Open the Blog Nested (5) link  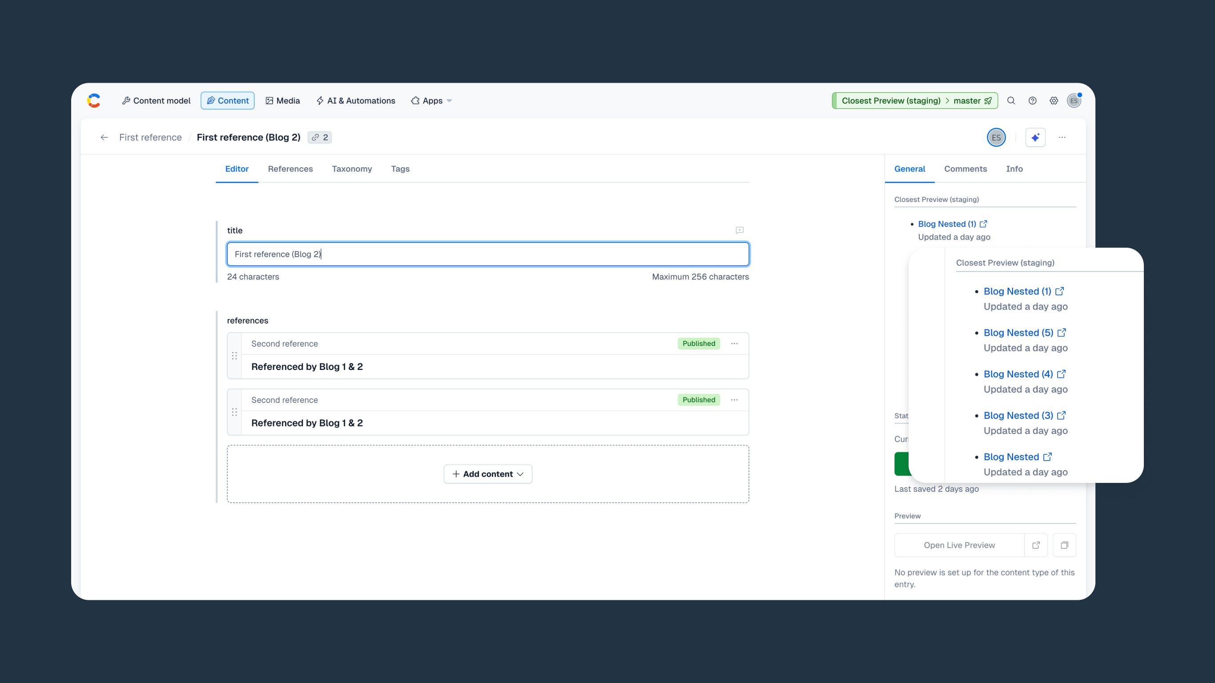click(x=1018, y=333)
